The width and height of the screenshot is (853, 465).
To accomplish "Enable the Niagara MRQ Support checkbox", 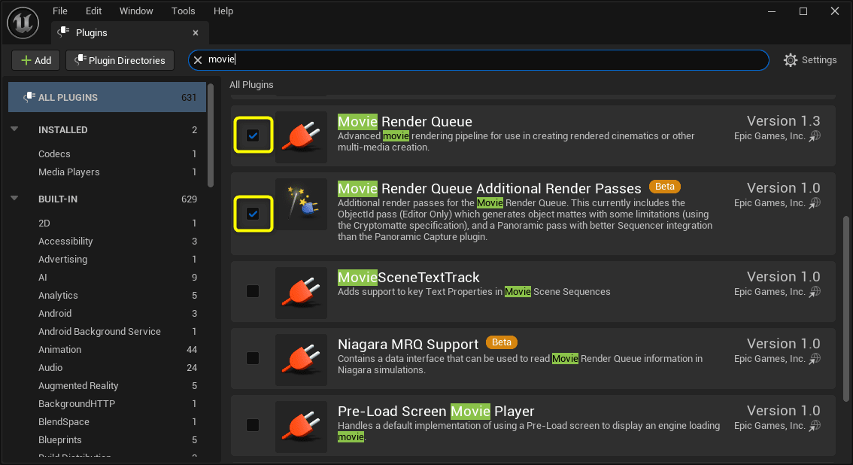I will tap(253, 358).
